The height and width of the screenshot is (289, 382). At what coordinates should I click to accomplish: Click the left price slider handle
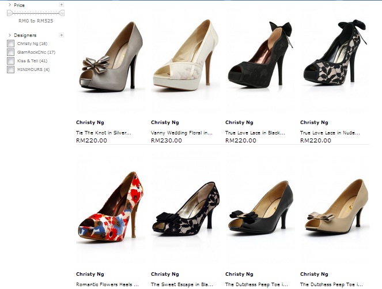9,13
